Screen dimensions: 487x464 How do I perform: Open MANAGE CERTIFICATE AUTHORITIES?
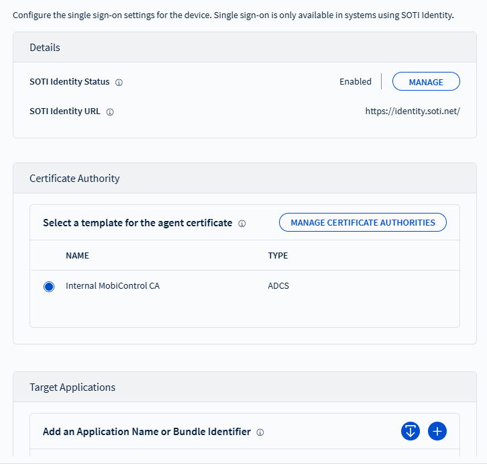[362, 222]
